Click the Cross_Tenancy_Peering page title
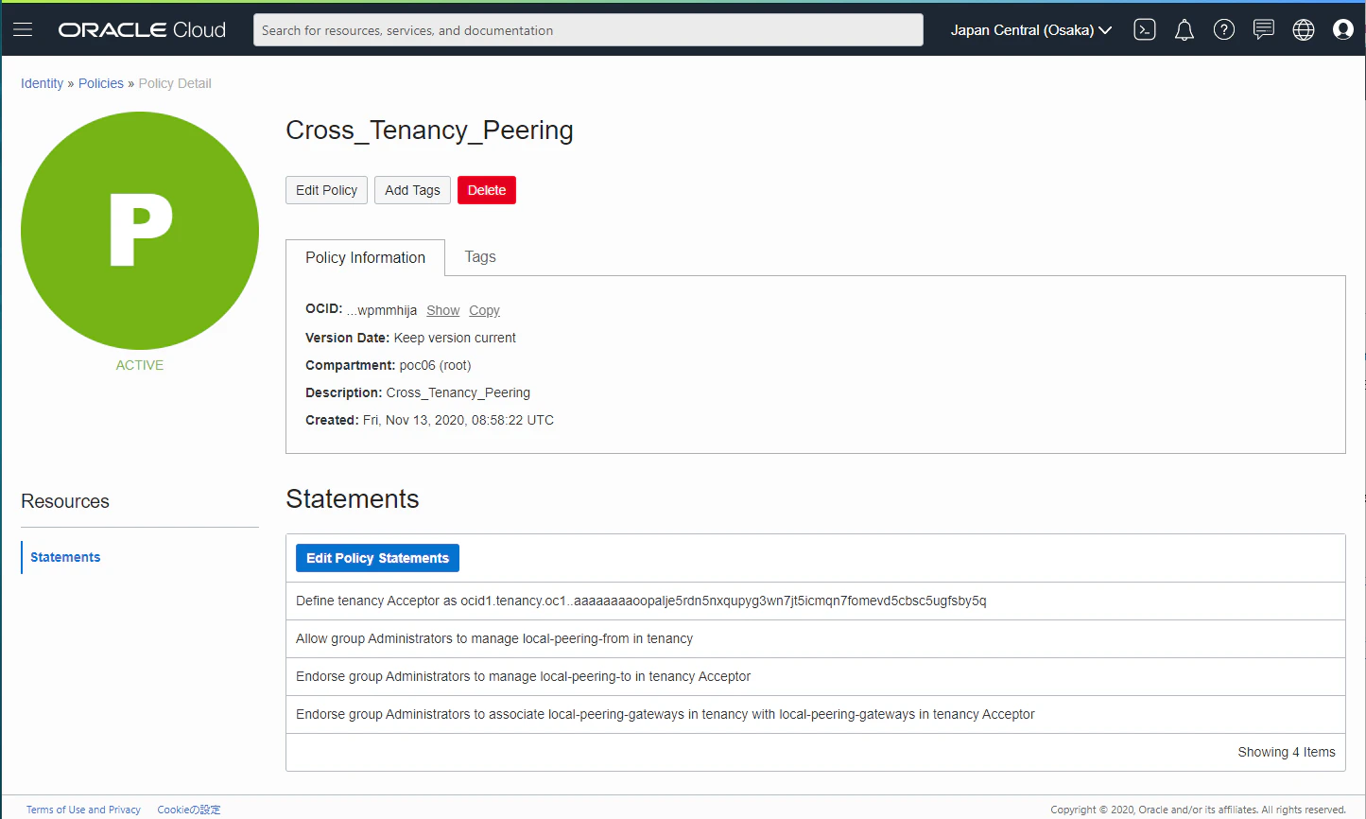 point(429,131)
